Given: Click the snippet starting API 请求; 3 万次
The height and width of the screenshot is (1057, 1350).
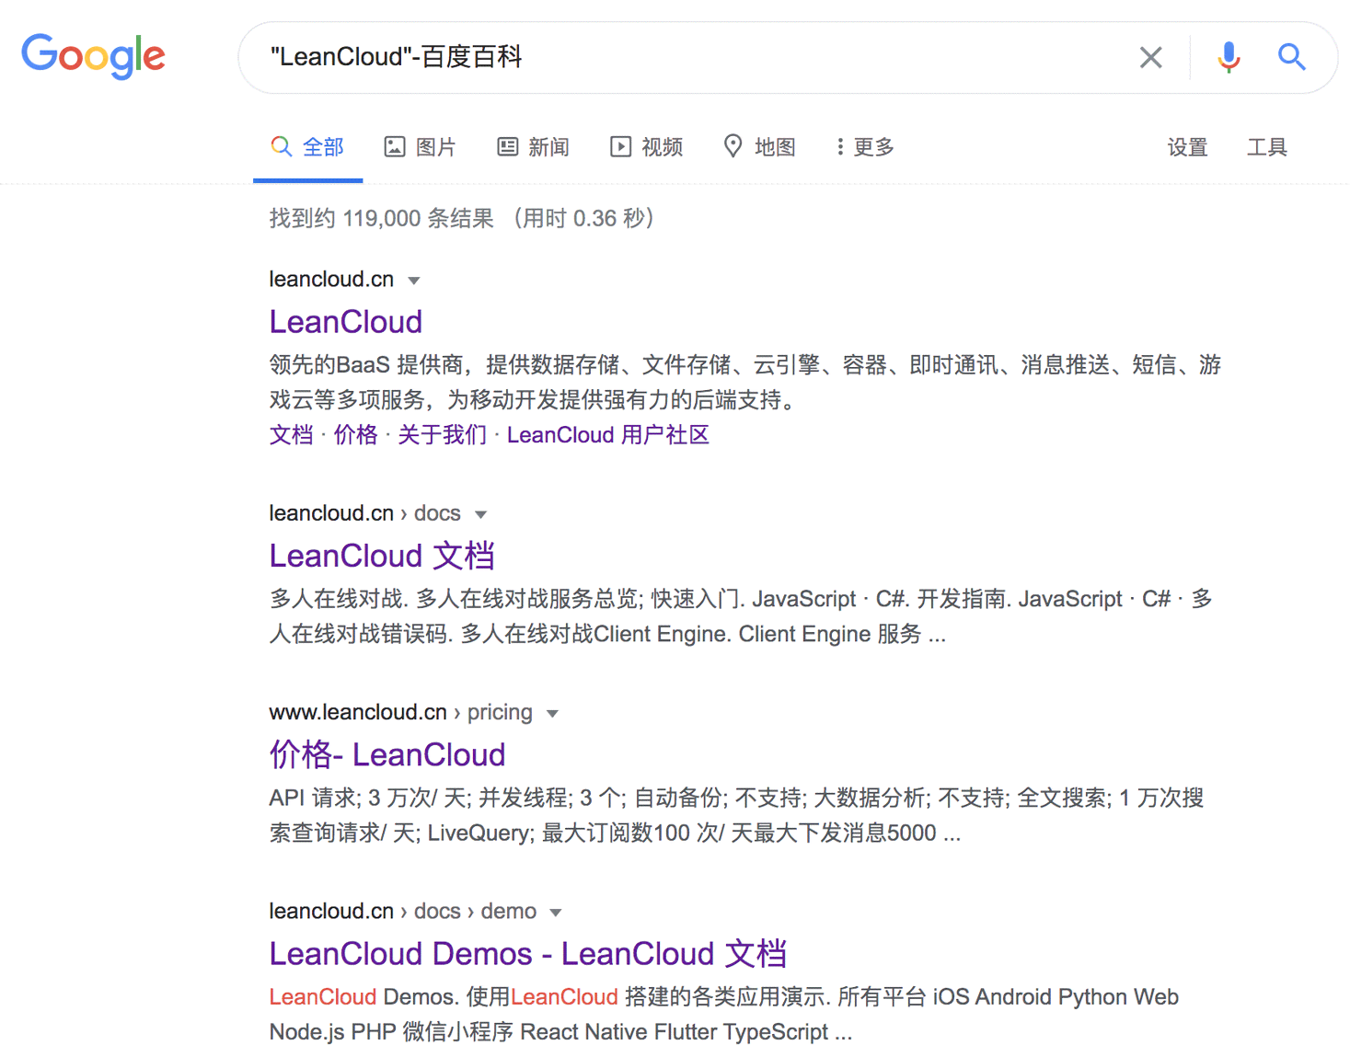Looking at the screenshot, I should pos(736,815).
